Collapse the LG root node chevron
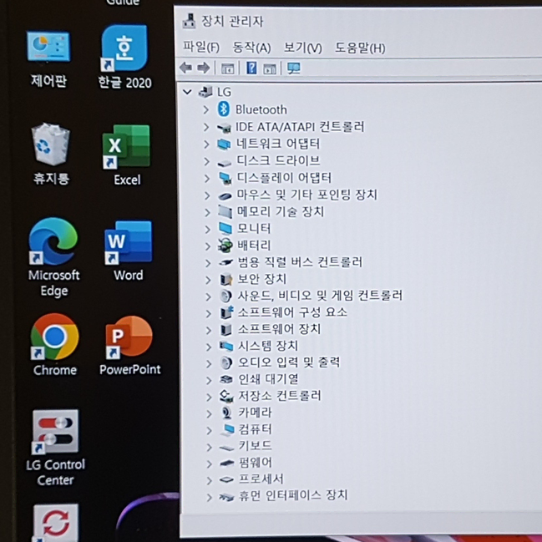The width and height of the screenshot is (542, 542). 187,92
